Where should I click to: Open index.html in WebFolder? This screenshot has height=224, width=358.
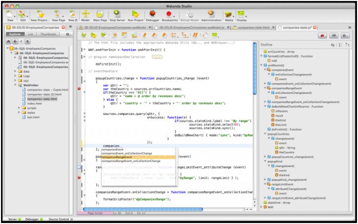coord(34,104)
